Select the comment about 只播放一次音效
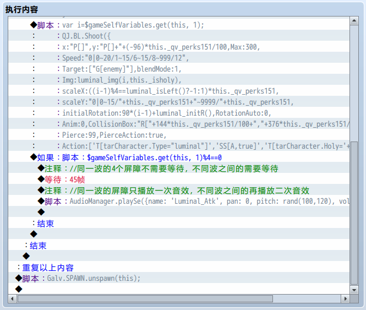This screenshot has height=310, width=366. pos(179,190)
